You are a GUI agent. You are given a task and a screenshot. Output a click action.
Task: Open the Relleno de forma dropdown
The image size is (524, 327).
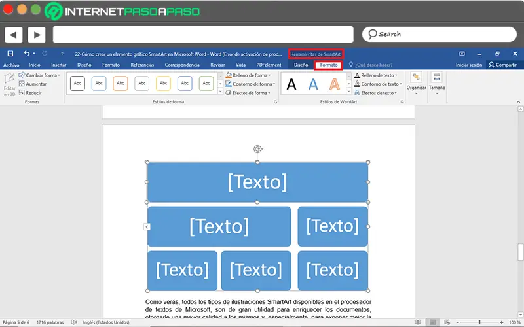click(248, 75)
